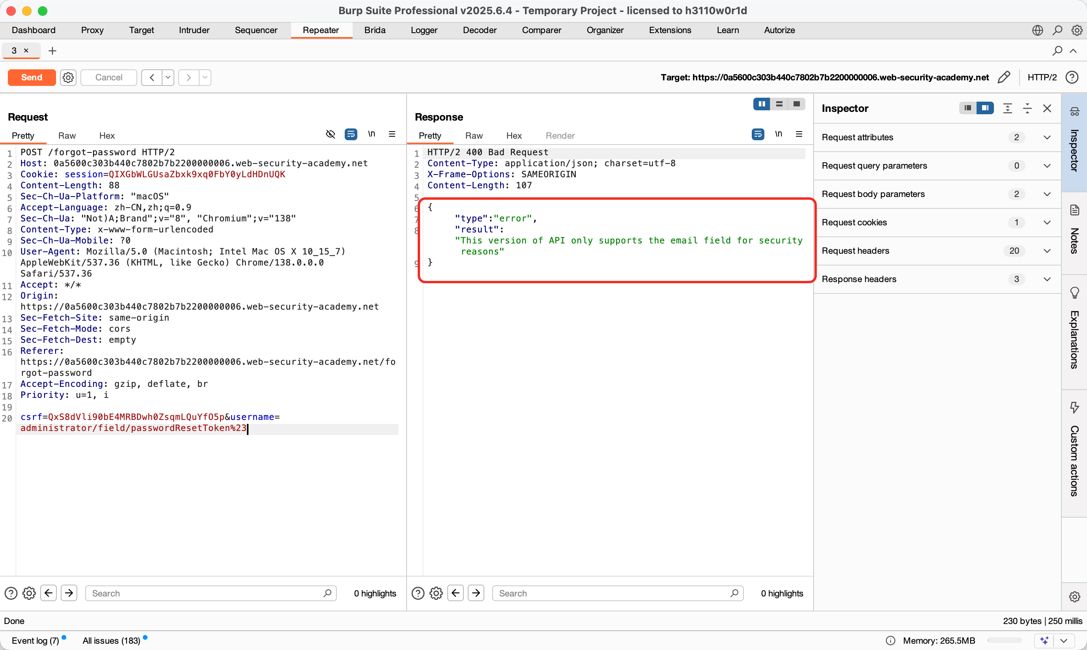
Task: Expand Request headers section in Inspector
Action: tap(1047, 251)
